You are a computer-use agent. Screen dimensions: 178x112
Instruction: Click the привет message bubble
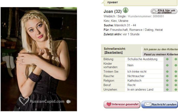point(141,3)
